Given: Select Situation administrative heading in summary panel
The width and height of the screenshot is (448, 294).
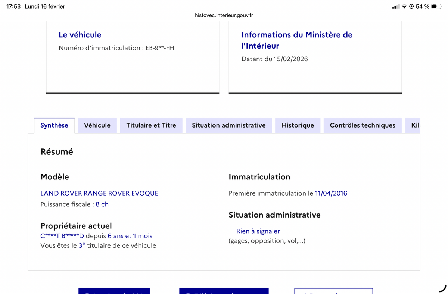Looking at the screenshot, I should click(274, 215).
